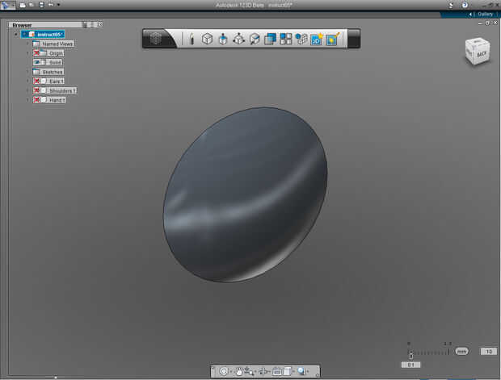
Task: Open the Modify edge fillet tool
Action: tap(255, 39)
